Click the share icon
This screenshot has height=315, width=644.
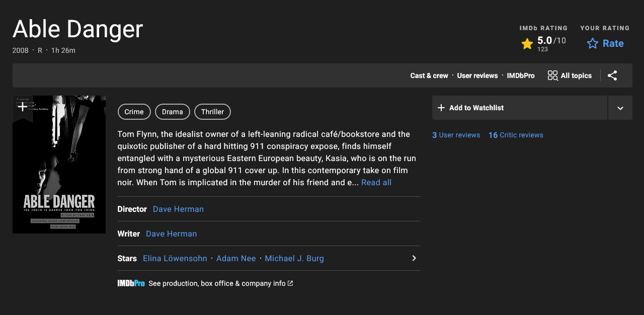612,75
